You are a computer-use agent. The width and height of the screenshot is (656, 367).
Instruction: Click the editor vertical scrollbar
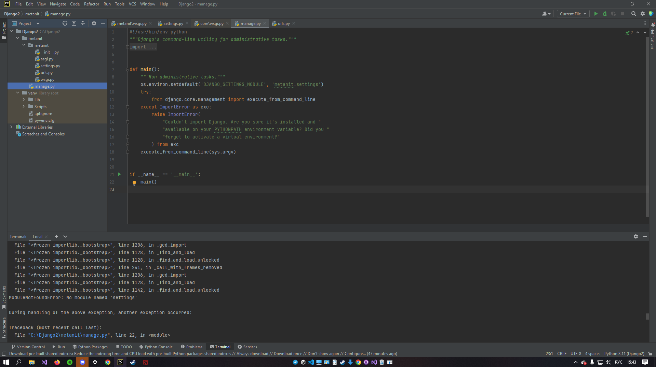coord(647,126)
